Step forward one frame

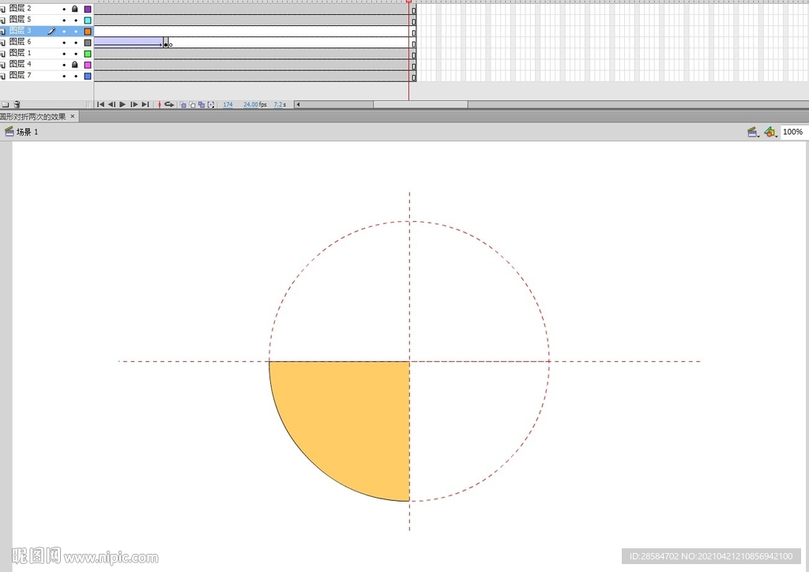(x=134, y=104)
